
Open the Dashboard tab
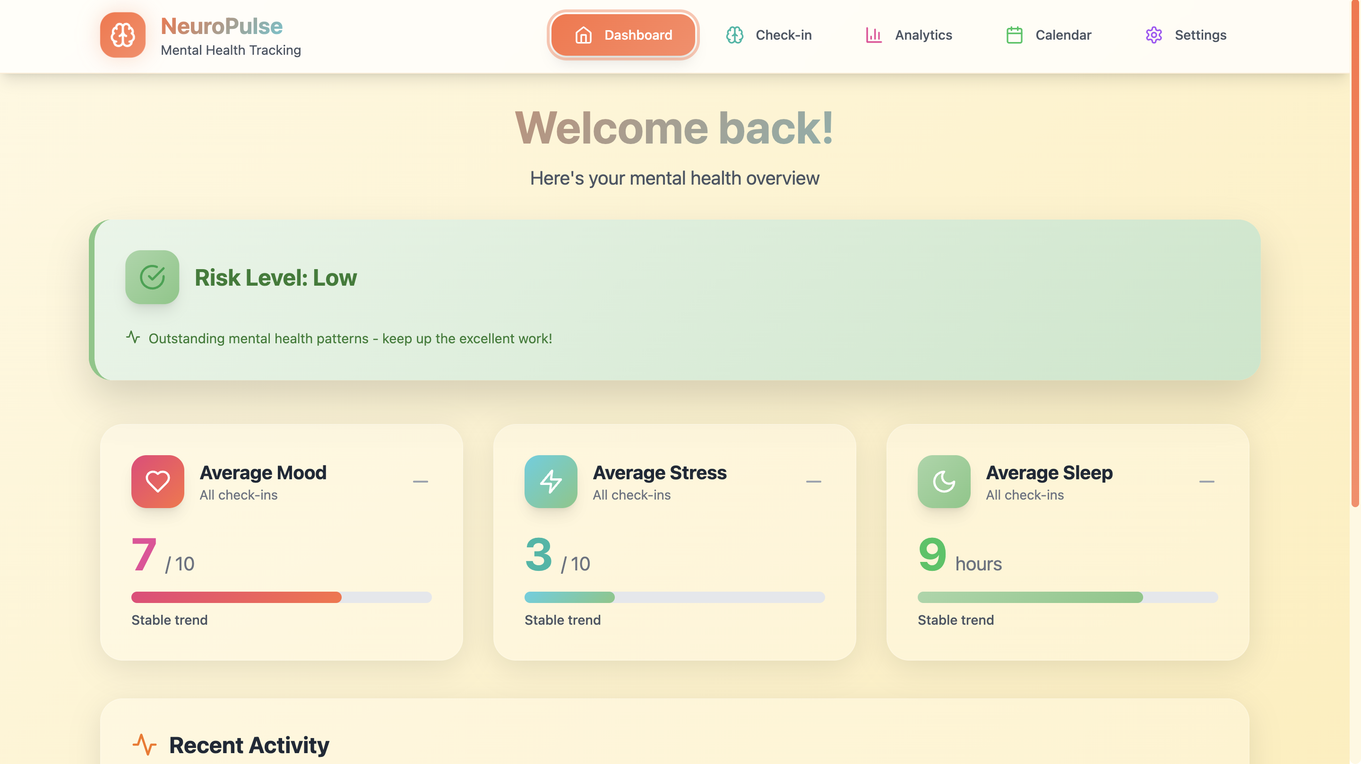point(623,35)
